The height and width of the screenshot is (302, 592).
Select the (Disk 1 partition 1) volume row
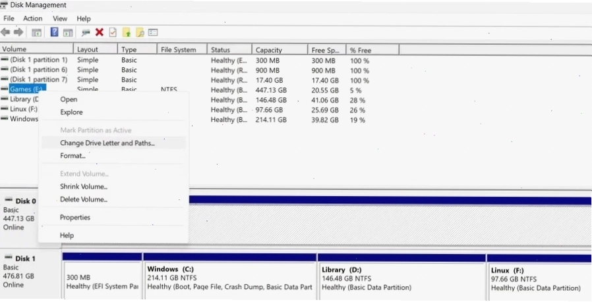click(x=38, y=60)
